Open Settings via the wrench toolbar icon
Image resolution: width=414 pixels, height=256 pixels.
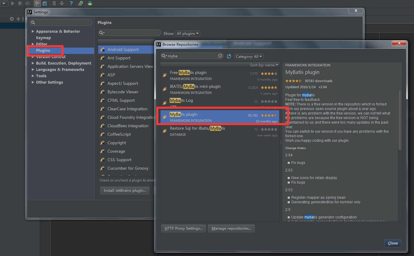(x=37, y=3)
